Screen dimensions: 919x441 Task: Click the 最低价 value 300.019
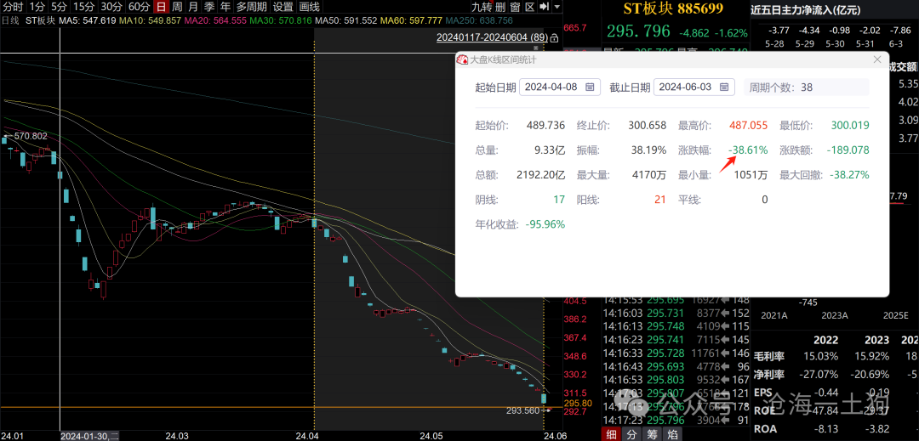(x=850, y=125)
